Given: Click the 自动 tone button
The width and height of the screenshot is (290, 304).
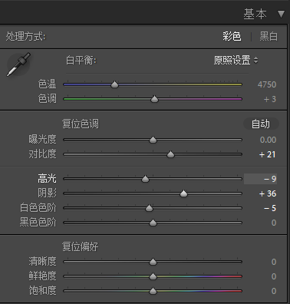Looking at the screenshot, I should [x=261, y=124].
